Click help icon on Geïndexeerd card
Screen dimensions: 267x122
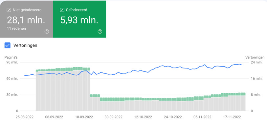(100, 31)
